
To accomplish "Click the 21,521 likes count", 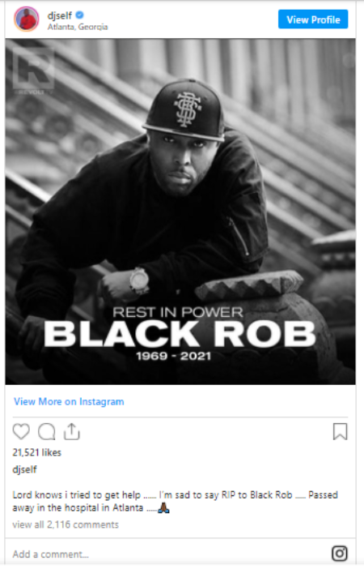I will 37,452.
